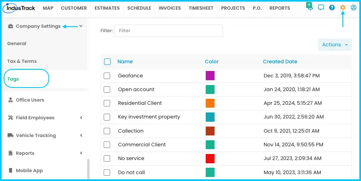Toggle the select-all checkbox in table header

107,62
